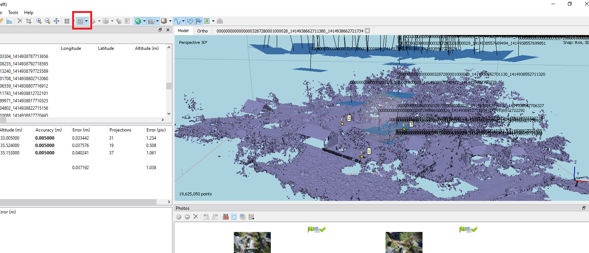Click the markers table horizontal scrollbar thumb
Screen dimensions: 589x253
(x=78, y=202)
